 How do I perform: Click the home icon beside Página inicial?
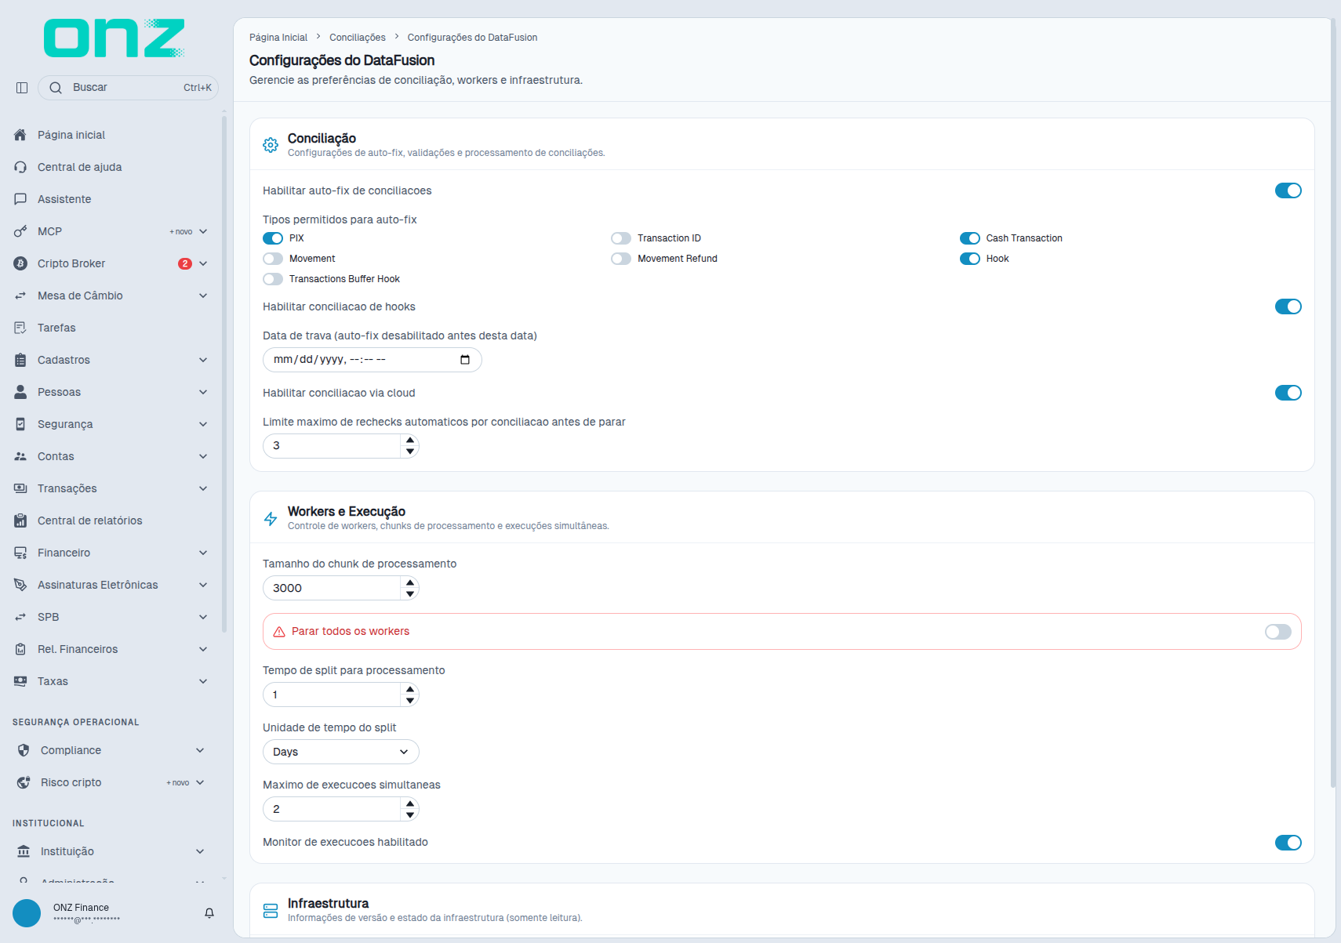20,135
